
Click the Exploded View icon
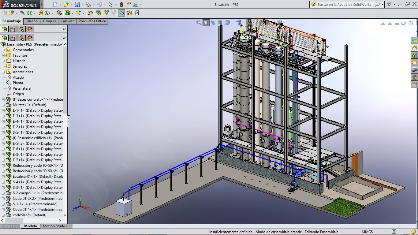pos(106,13)
